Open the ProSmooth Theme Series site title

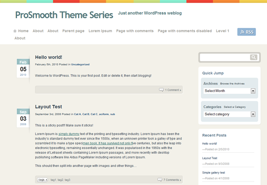point(64,15)
